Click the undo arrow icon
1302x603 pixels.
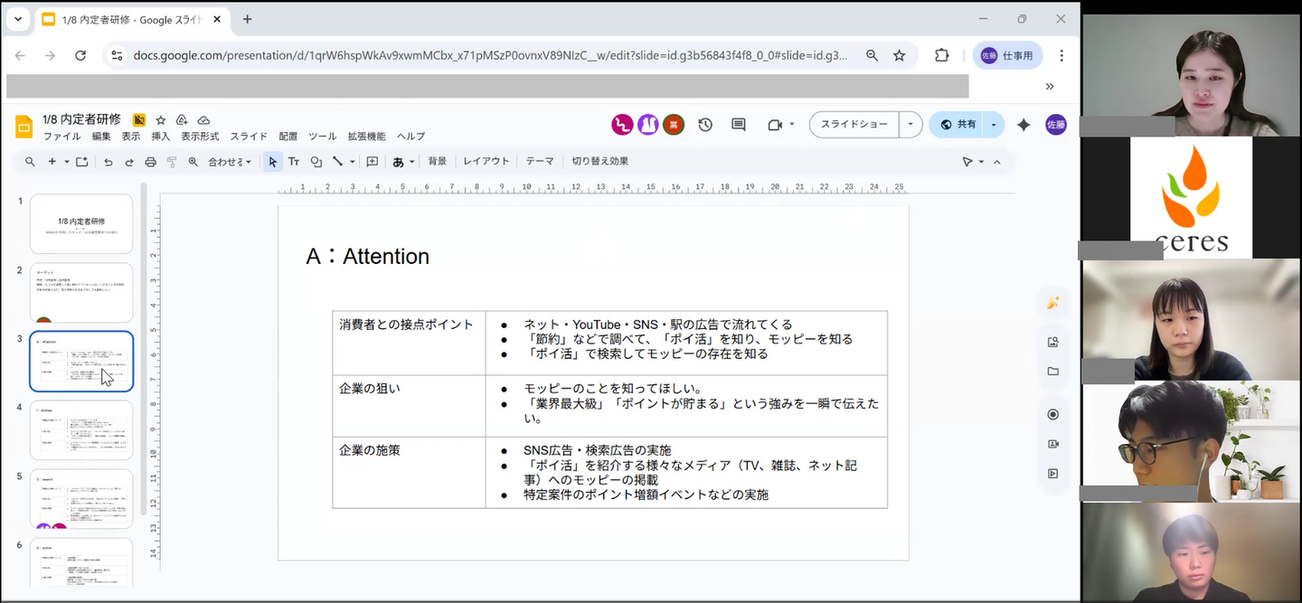click(x=108, y=162)
